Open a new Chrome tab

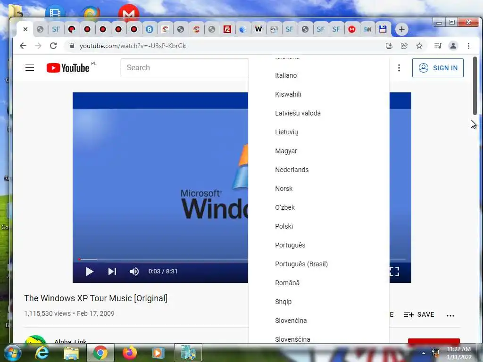tap(402, 29)
